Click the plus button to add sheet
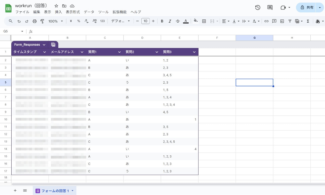 [x=15, y=190]
